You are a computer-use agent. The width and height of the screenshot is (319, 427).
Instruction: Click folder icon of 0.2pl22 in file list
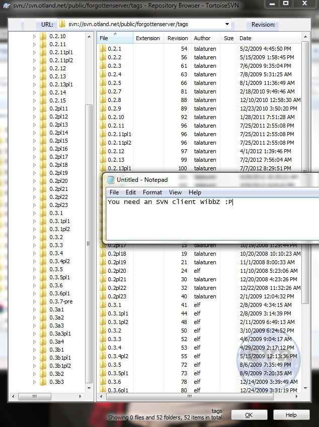[103, 288]
